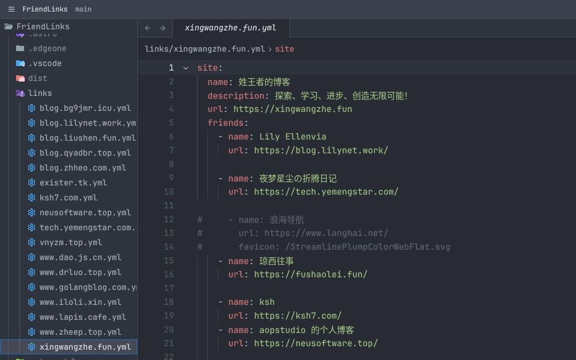This screenshot has height=360, width=576.
Task: Click the main branch label in the title bar
Action: (84, 9)
